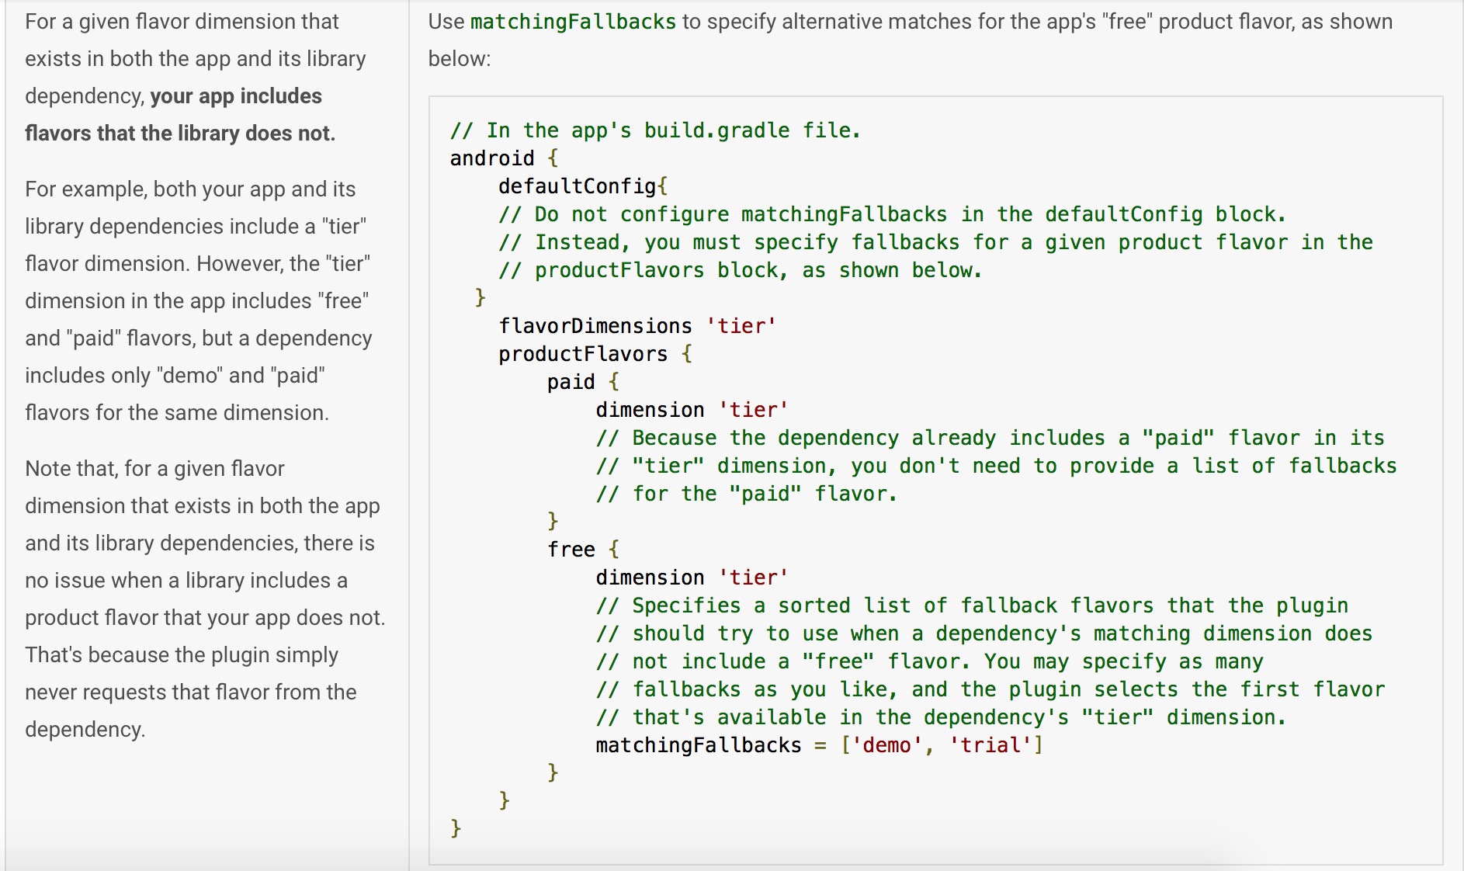Click the comment about defaultConfig block restriction
Viewport: 1464px width, 871px height.
click(893, 213)
